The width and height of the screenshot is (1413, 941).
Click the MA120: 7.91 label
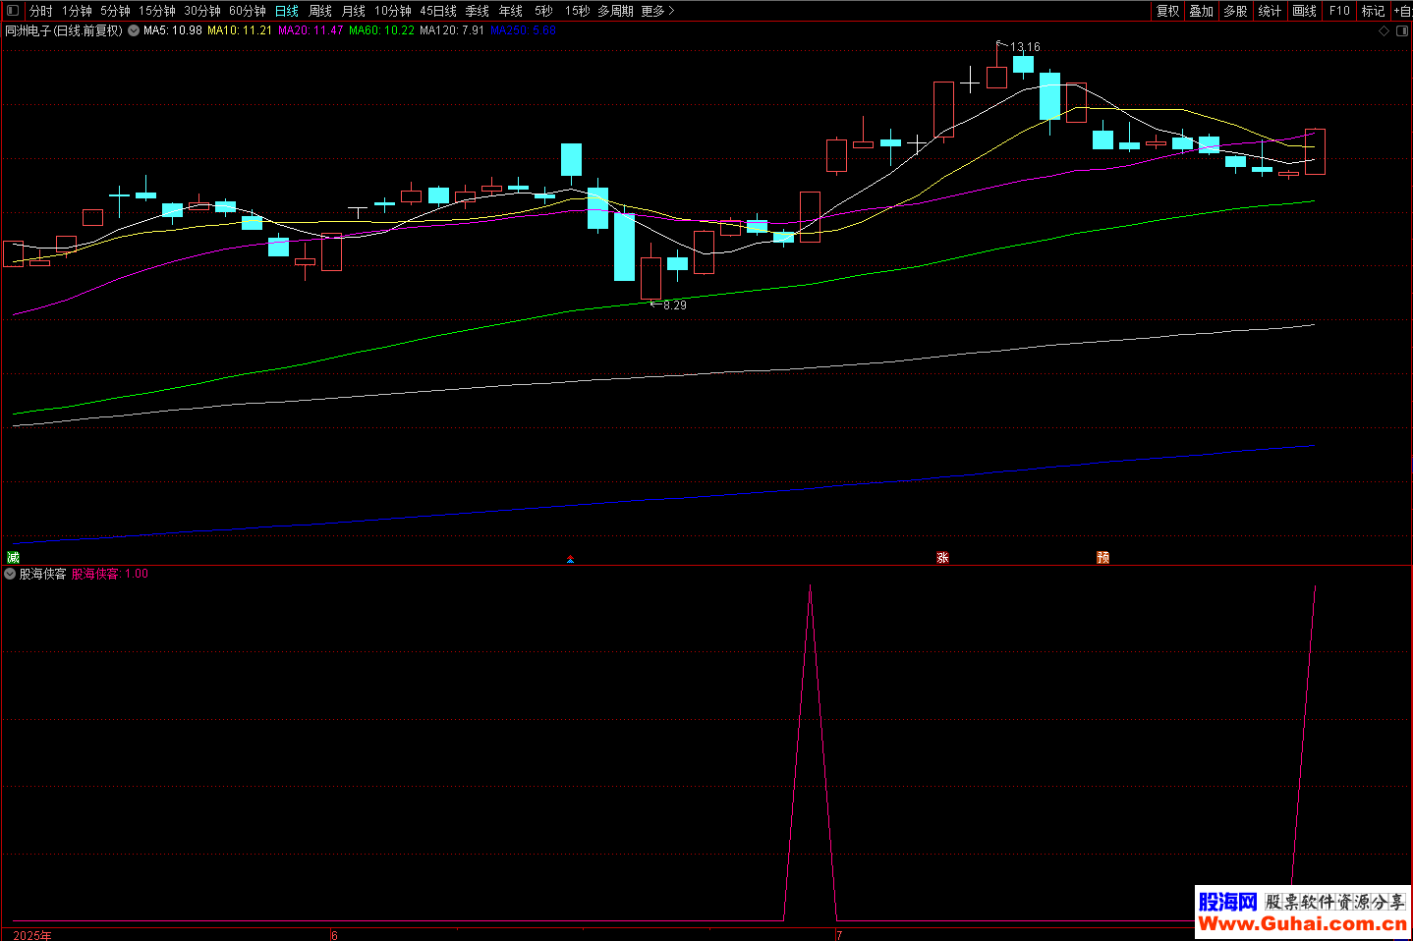pos(452,30)
